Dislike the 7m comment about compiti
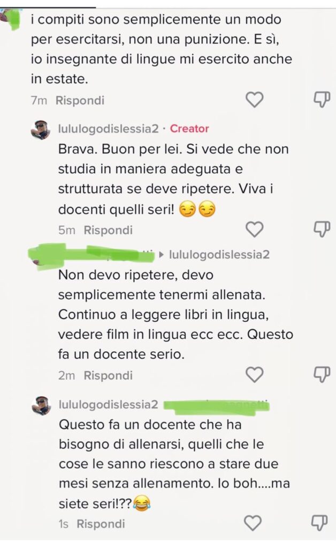This screenshot has height=549, width=336. click(322, 100)
